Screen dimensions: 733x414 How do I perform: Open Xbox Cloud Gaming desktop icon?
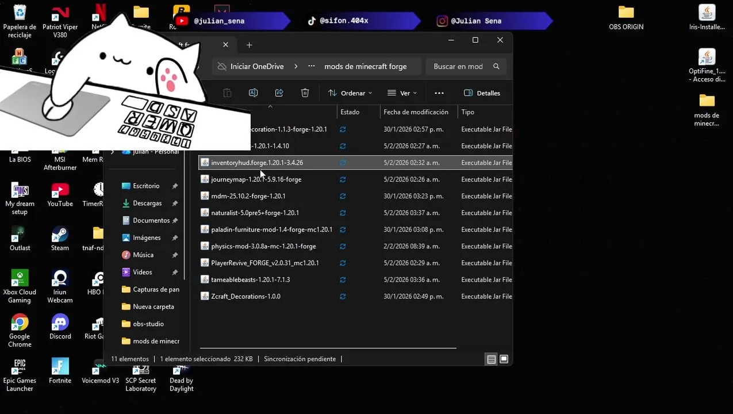click(x=20, y=287)
